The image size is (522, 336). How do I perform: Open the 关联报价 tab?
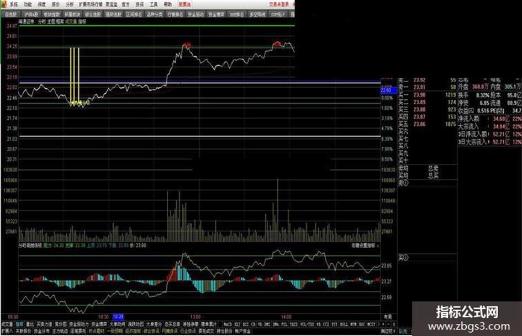click(x=23, y=332)
